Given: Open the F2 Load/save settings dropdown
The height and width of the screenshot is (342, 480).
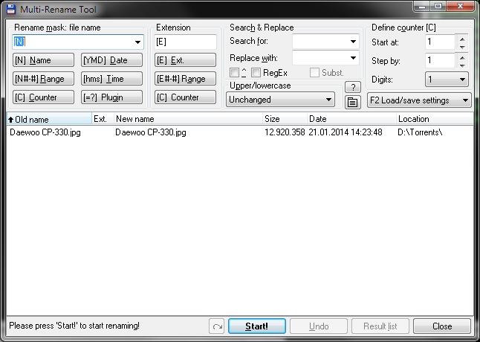Looking at the screenshot, I should click(x=419, y=100).
